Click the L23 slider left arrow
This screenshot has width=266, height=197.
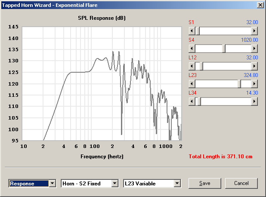[192, 84]
